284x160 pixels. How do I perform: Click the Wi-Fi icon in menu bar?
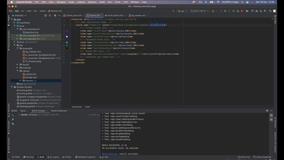pyautogui.click(x=218, y=2)
